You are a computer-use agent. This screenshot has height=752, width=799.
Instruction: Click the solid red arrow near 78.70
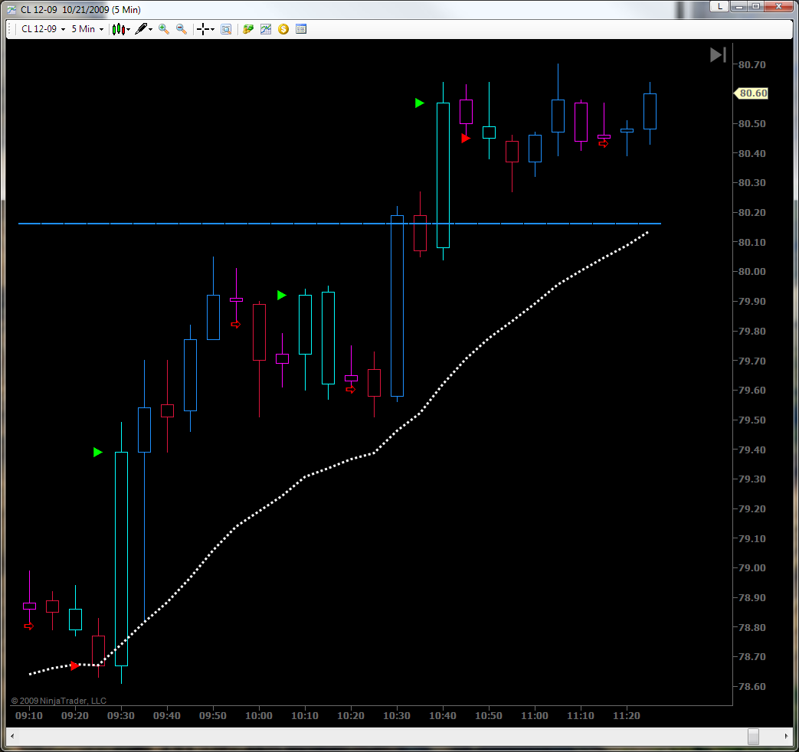(x=75, y=665)
